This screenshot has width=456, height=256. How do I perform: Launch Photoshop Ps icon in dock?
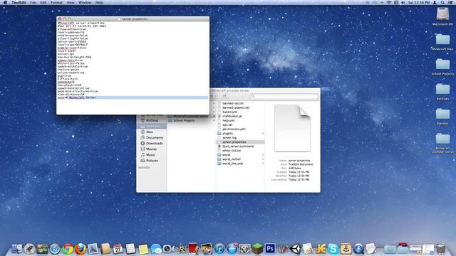(270, 249)
